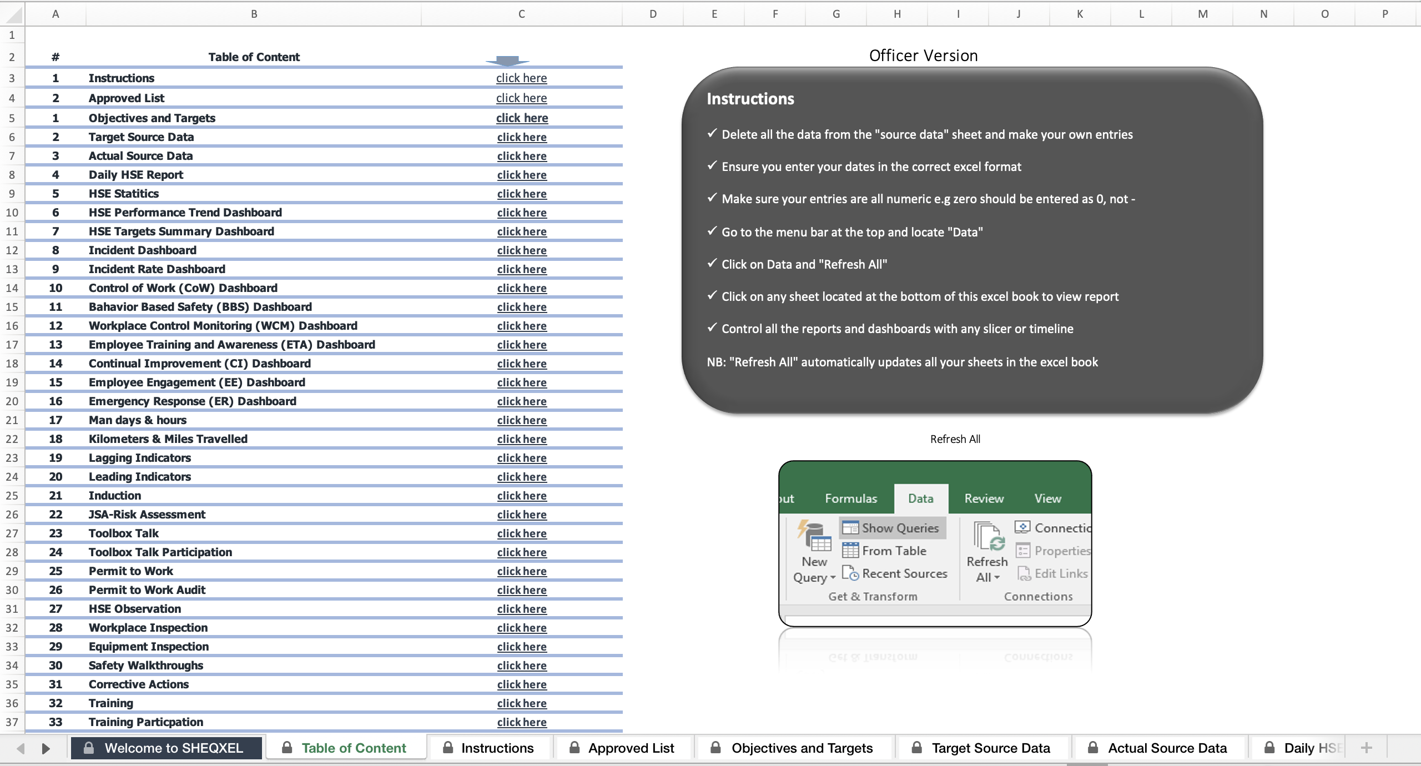
Task: Follow the click here link for Instructions
Action: point(521,78)
